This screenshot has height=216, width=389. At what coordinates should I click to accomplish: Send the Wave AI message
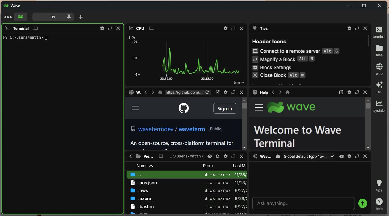(x=362, y=203)
